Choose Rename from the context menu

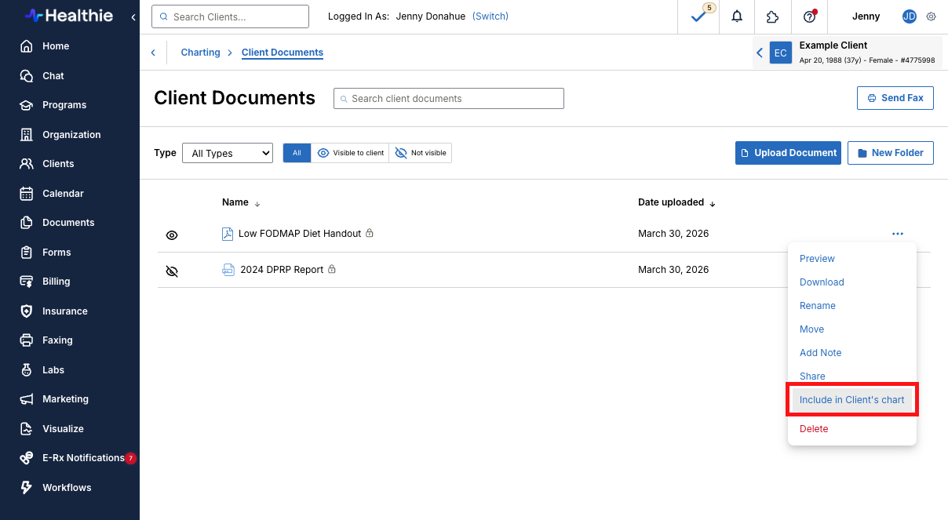coord(818,306)
